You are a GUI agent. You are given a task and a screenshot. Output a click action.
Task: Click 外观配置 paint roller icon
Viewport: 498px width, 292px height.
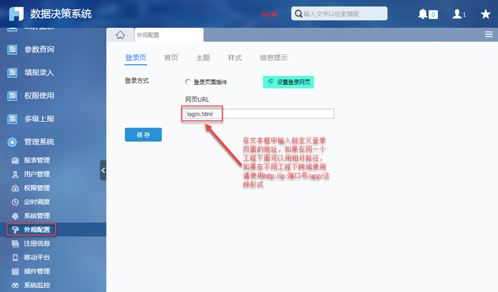[x=15, y=229]
